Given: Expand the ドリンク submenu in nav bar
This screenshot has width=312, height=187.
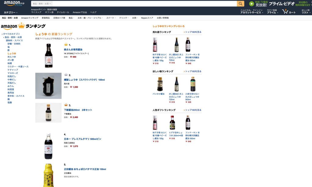Looking at the screenshot, I should click(124, 18).
